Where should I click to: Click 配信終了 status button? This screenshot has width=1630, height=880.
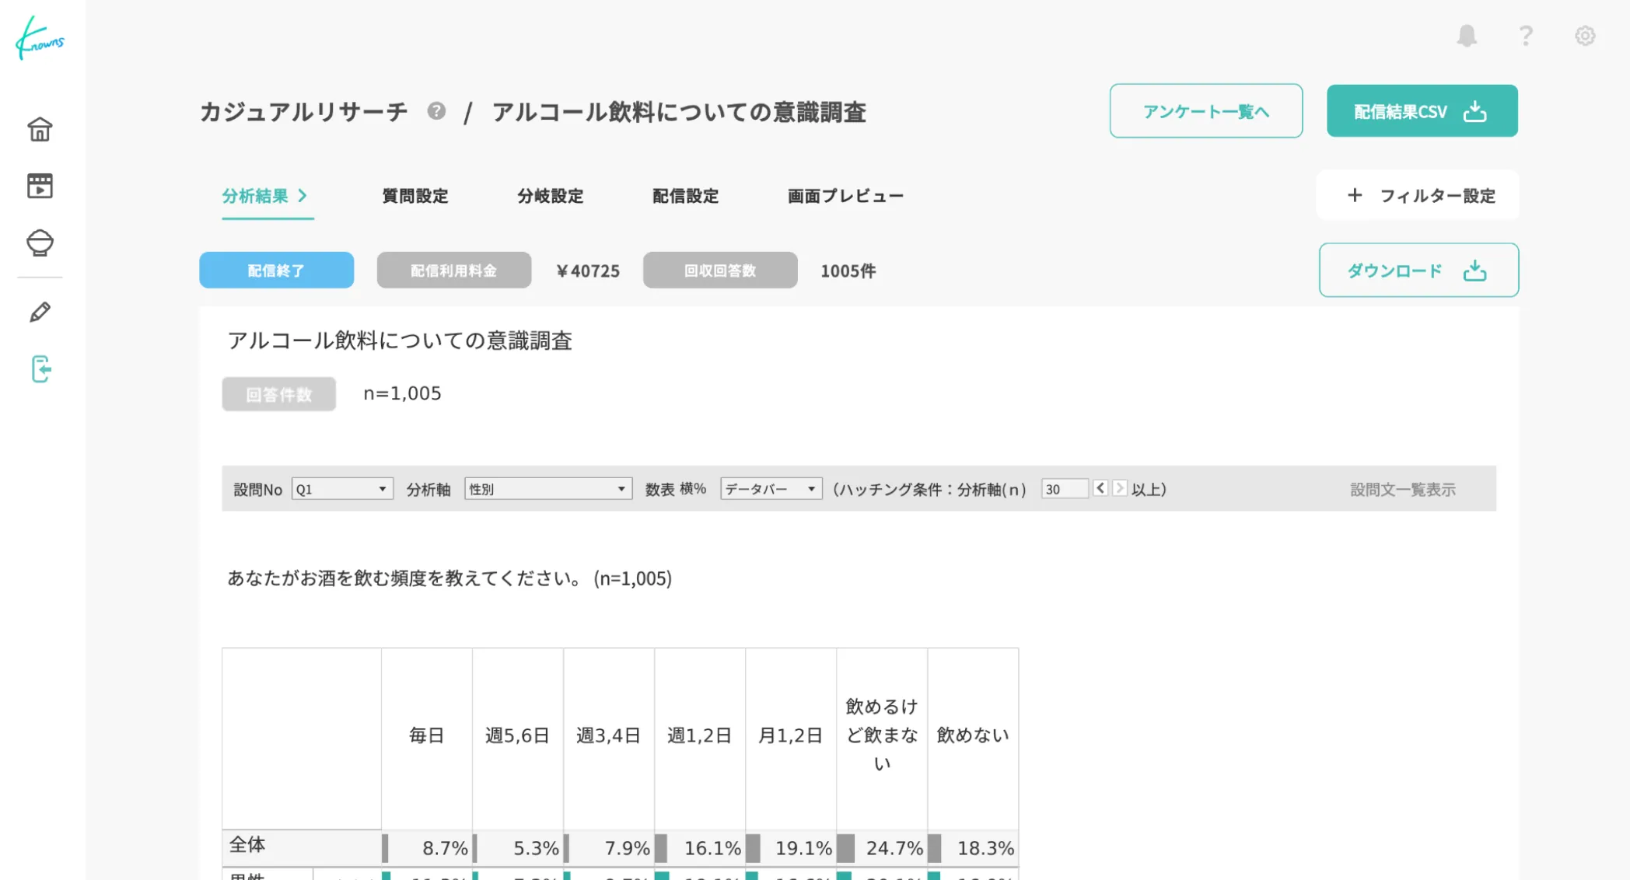pos(276,270)
